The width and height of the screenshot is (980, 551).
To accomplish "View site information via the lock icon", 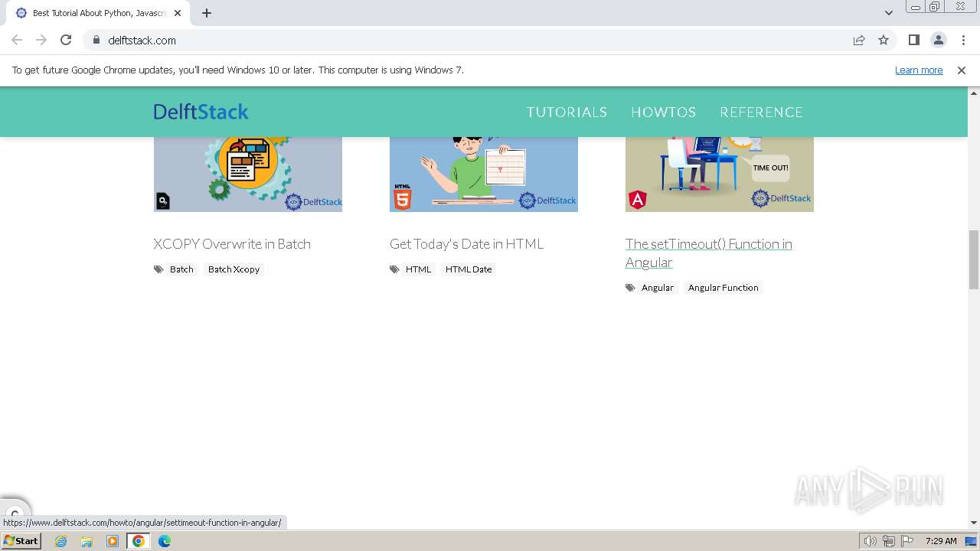I will (96, 40).
